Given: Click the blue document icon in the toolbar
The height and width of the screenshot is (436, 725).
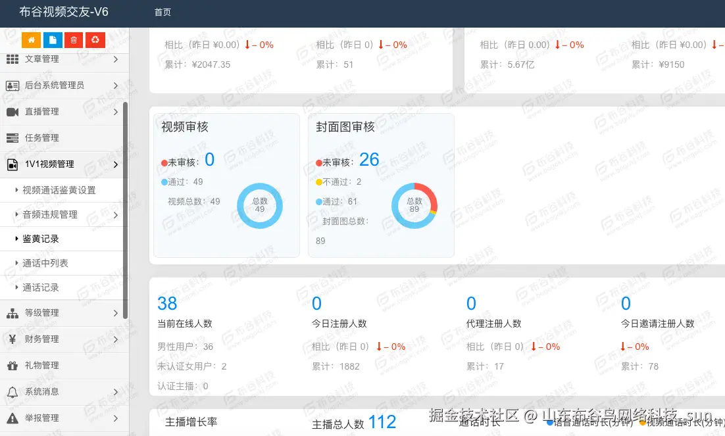Looking at the screenshot, I should [52, 39].
